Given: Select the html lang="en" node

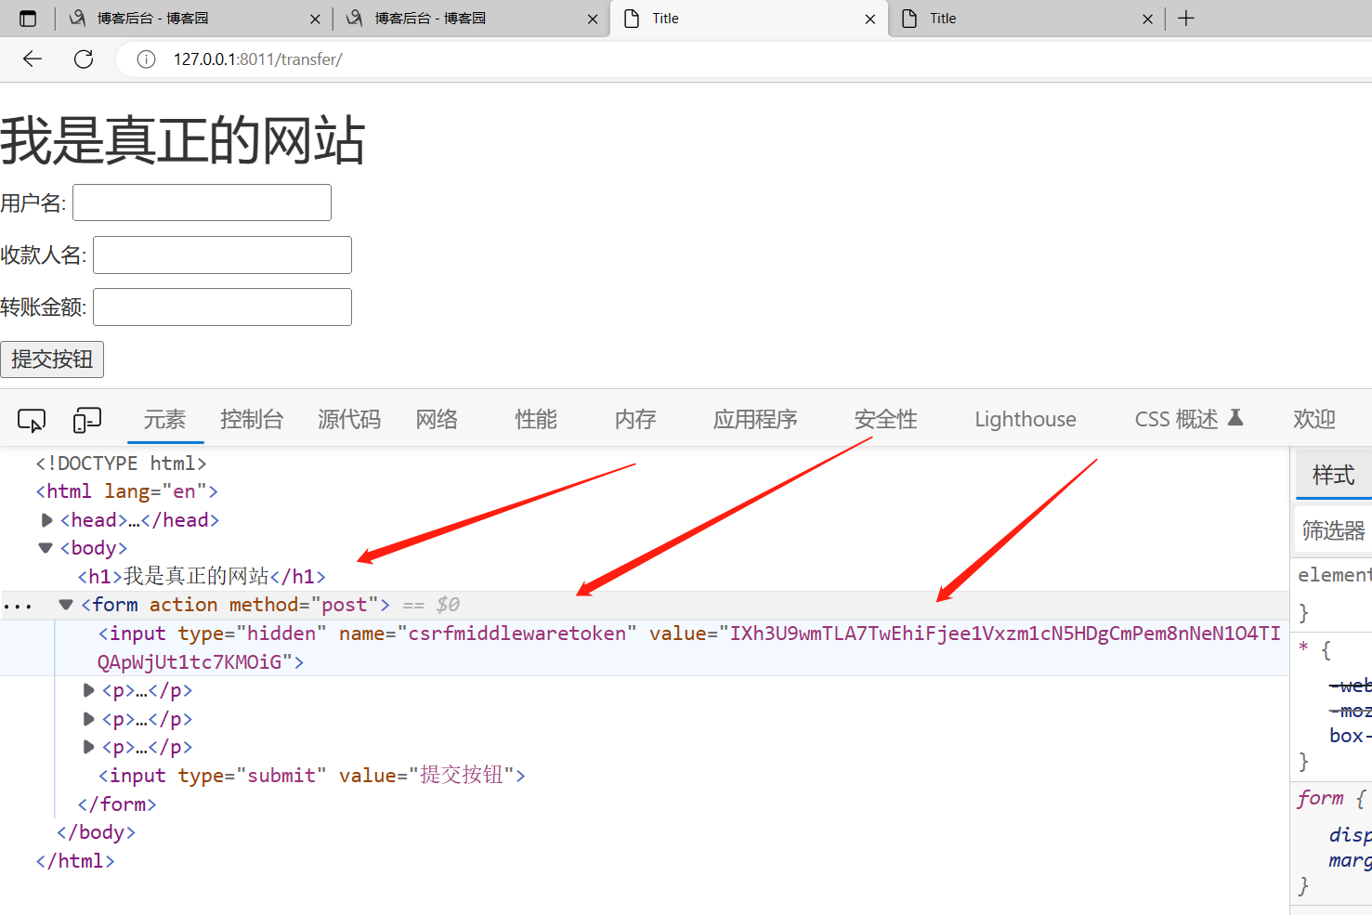Looking at the screenshot, I should click(x=126, y=491).
